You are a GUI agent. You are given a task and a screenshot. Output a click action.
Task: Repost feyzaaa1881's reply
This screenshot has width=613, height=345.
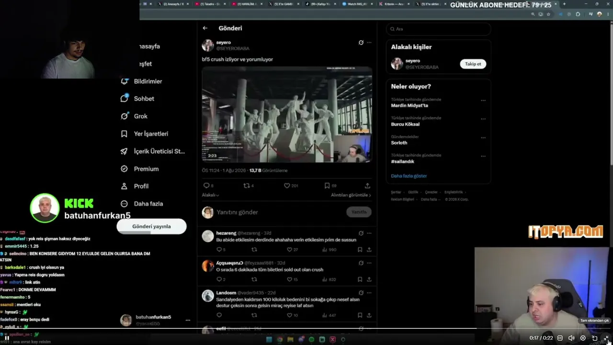tap(254, 279)
